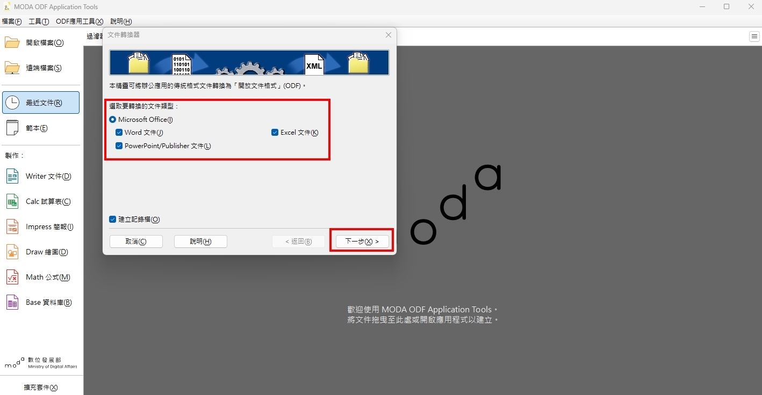762x395 pixels.
Task: Click the 下一步 button
Action: click(362, 242)
